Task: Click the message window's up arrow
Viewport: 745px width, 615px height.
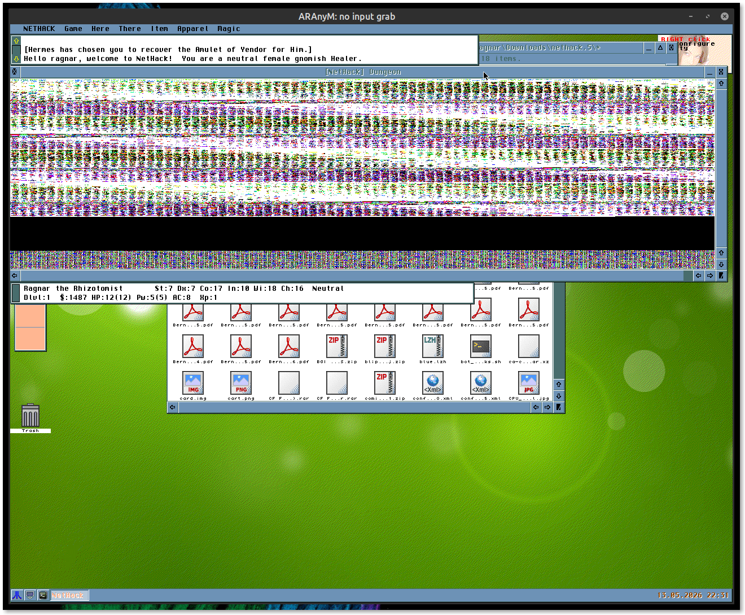Action: pos(16,41)
